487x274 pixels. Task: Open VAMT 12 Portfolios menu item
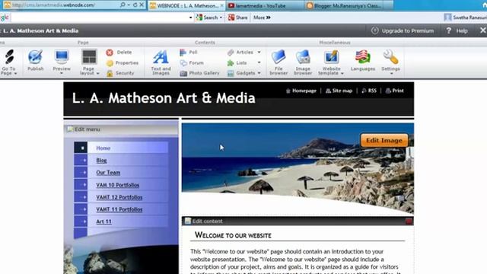[119, 197]
